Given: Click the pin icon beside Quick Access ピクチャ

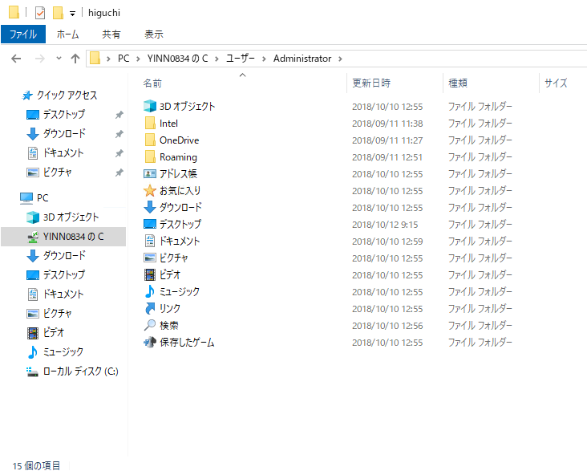Looking at the screenshot, I should [119, 173].
